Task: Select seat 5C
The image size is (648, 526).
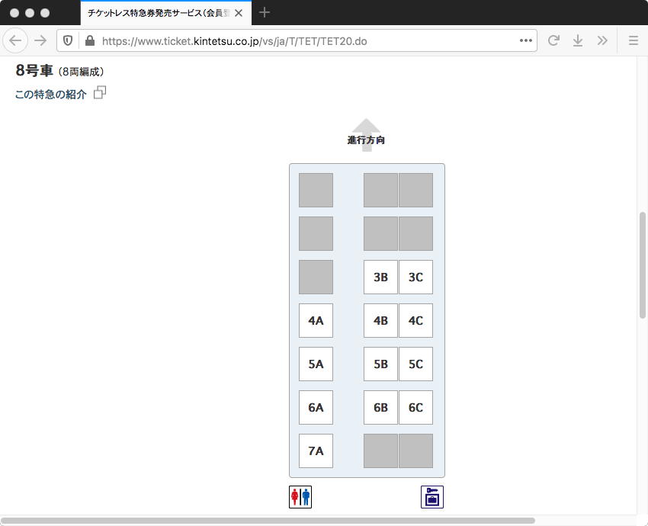Action: tap(415, 364)
